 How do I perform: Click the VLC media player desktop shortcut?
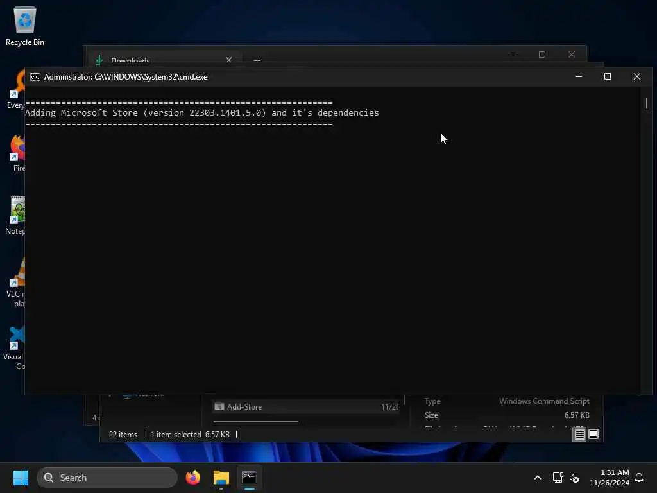(15, 283)
